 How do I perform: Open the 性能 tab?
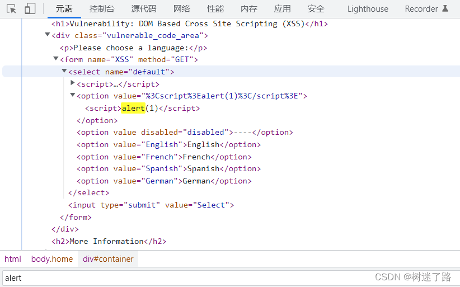(215, 9)
